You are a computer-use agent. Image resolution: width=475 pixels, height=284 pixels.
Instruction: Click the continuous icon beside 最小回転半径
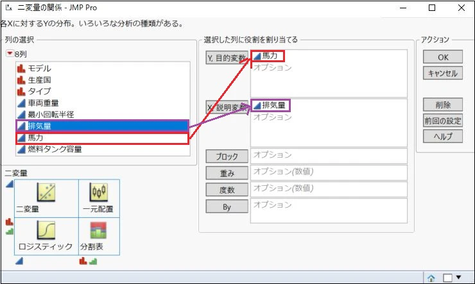(x=21, y=115)
